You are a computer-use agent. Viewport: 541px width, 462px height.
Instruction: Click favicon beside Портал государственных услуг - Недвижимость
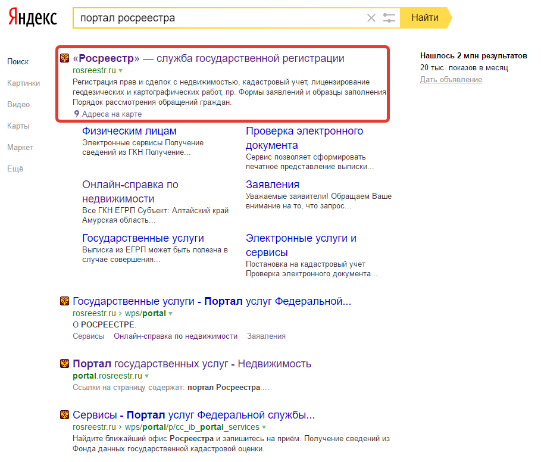[65, 364]
